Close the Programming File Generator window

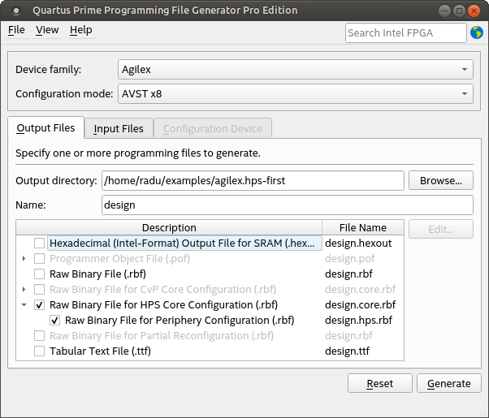click(475, 11)
